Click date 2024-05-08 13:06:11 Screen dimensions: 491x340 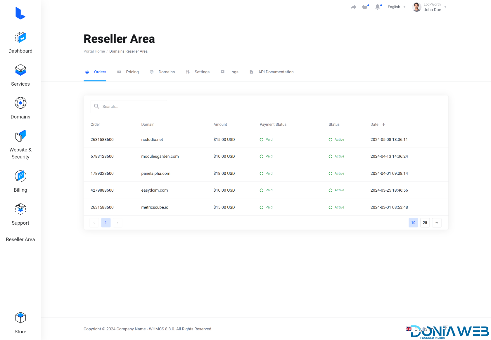click(389, 140)
